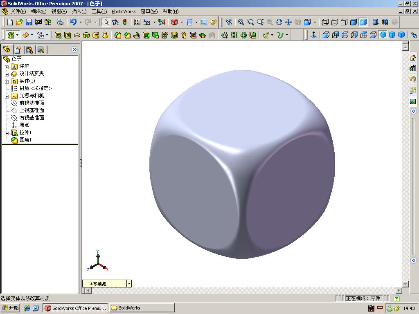This screenshot has height=314, width=419.
Task: Click the Rebuild traffic light icon
Action: pos(125,22)
